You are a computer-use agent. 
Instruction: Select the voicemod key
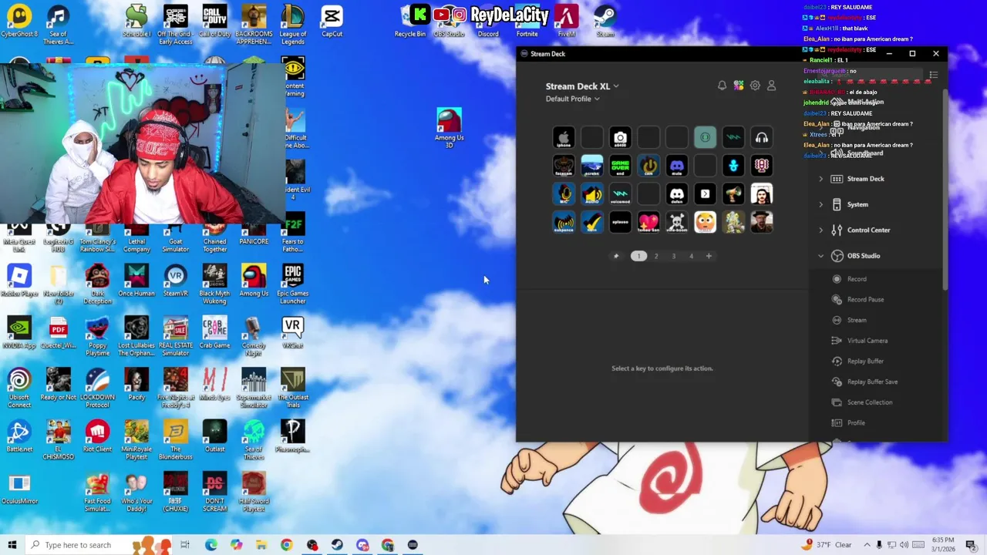(621, 194)
